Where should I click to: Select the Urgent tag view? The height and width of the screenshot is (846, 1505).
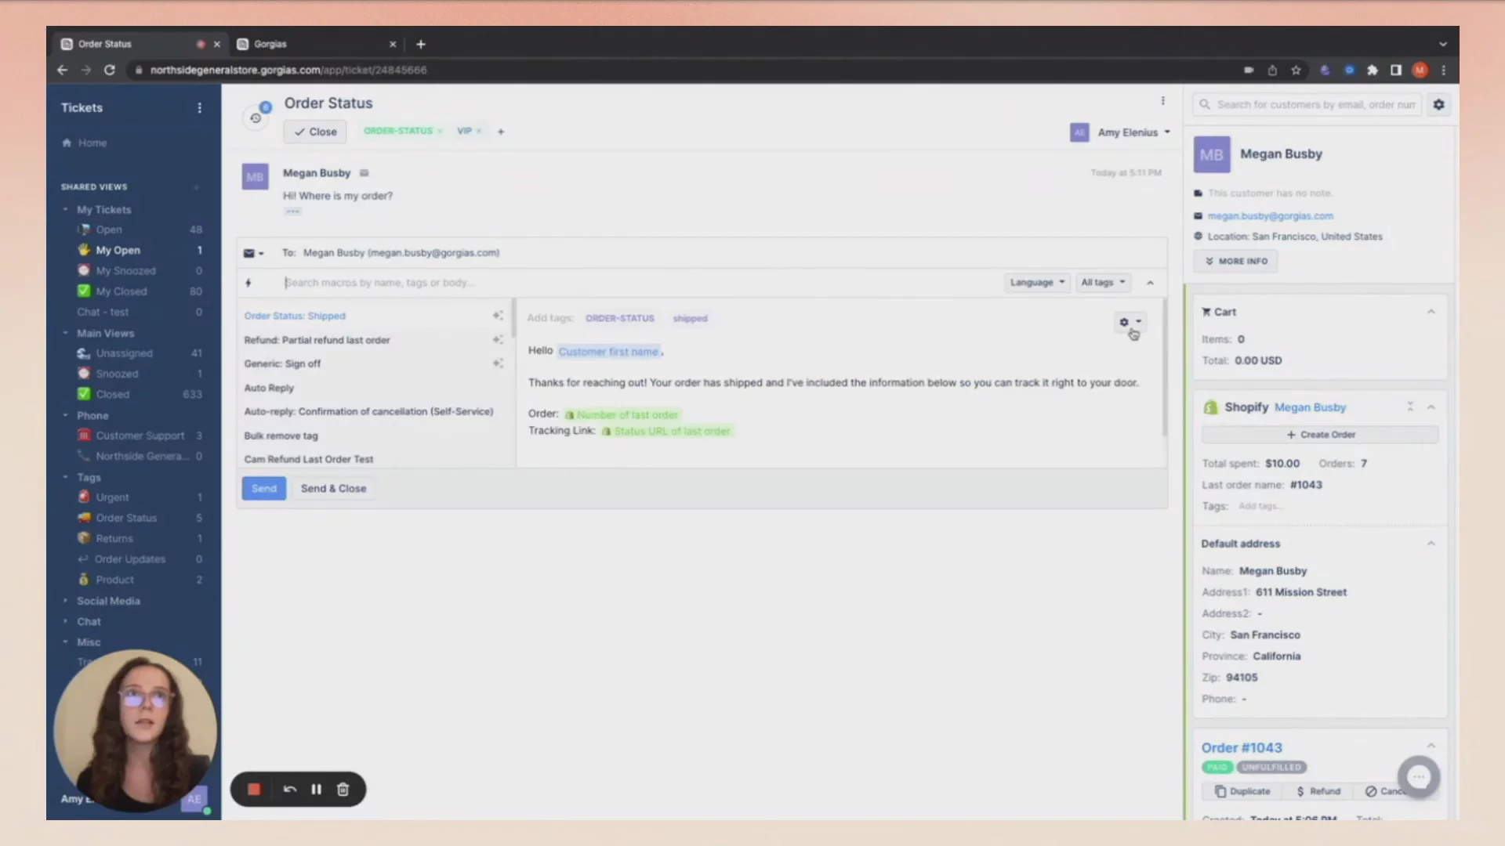tap(112, 497)
